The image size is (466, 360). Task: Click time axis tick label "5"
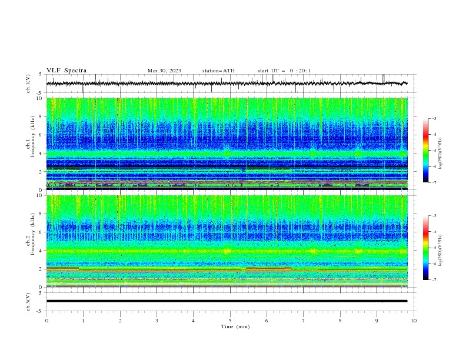pyautogui.click(x=230, y=321)
